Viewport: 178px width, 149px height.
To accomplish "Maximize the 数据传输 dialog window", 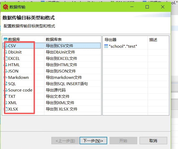I will click(147, 7).
